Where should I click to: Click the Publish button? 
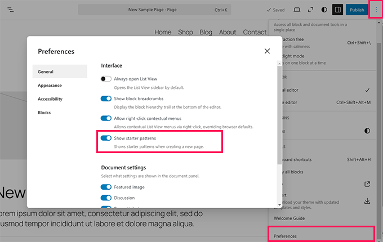(357, 10)
